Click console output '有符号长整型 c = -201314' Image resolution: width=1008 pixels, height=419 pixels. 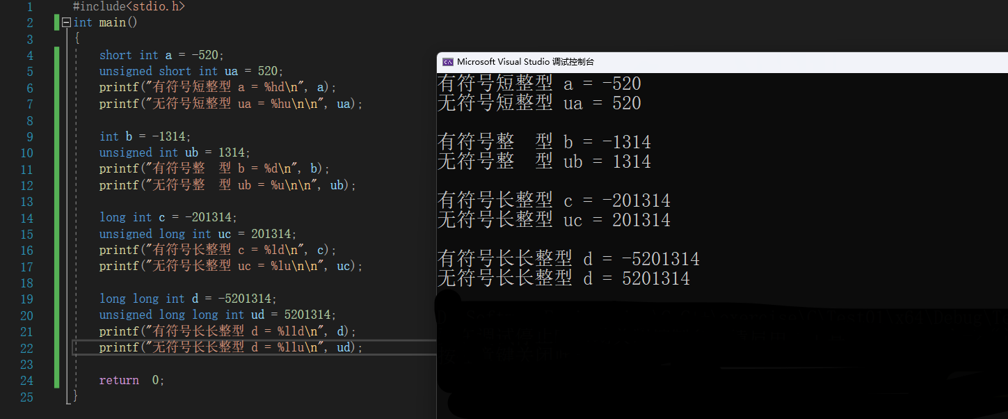tap(554, 200)
